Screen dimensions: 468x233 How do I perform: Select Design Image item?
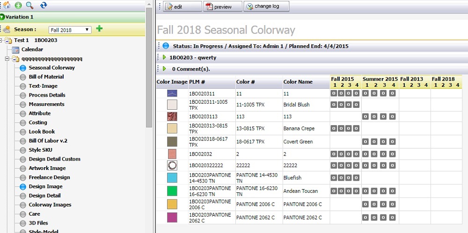46,186
